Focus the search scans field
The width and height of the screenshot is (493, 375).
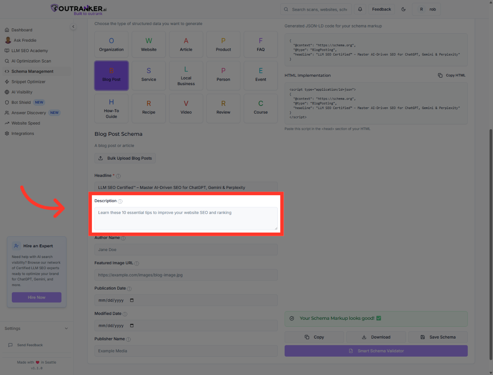coord(316,9)
